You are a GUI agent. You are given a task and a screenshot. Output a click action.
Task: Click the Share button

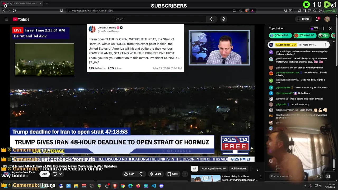(155, 174)
